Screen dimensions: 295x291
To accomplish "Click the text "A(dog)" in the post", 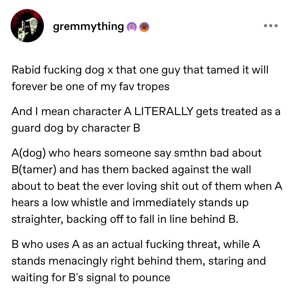I will coord(28,153).
